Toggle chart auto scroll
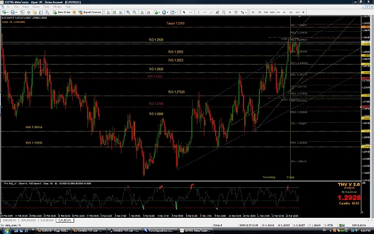 (x=142, y=12)
